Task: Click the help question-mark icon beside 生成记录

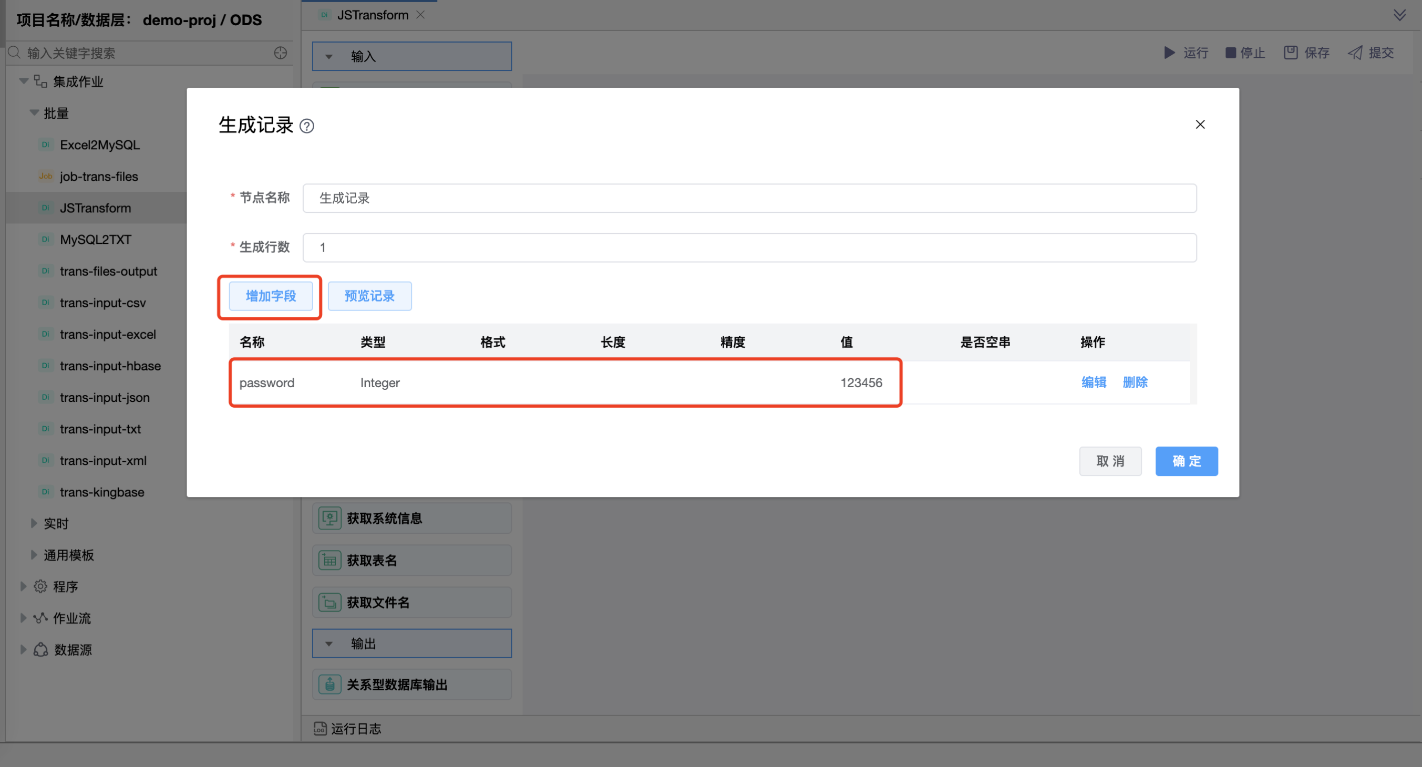Action: point(307,127)
